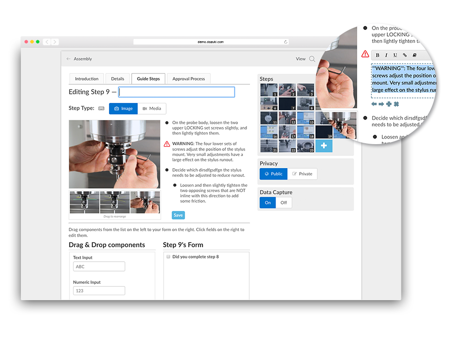Click the browser back arrow
The height and width of the screenshot is (340, 454).
click(x=47, y=42)
